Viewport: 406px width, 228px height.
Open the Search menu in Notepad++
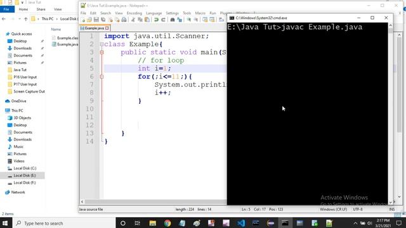coord(106,13)
